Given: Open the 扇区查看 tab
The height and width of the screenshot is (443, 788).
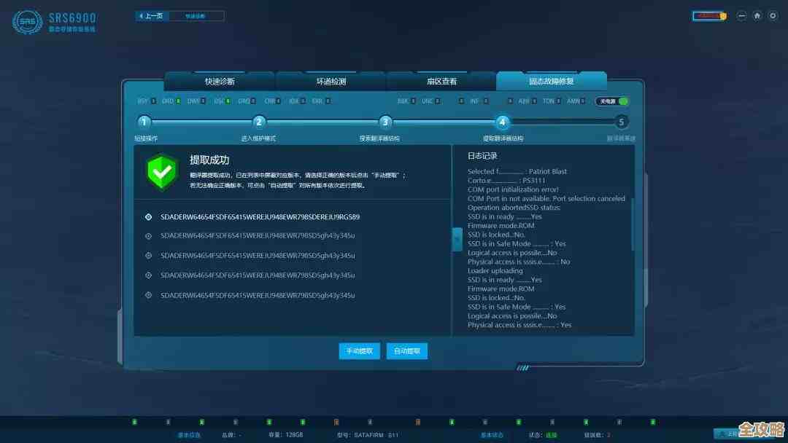Looking at the screenshot, I should (x=441, y=82).
